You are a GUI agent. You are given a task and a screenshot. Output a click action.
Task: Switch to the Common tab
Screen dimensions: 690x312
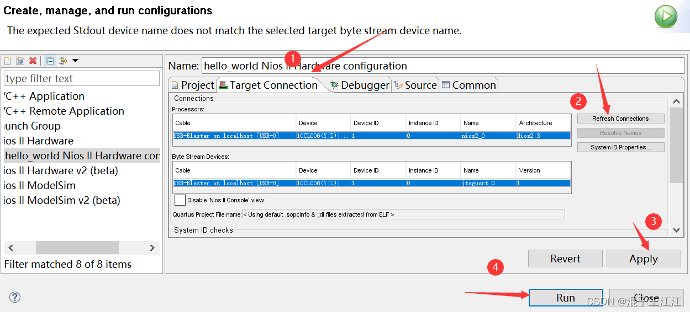pos(469,85)
